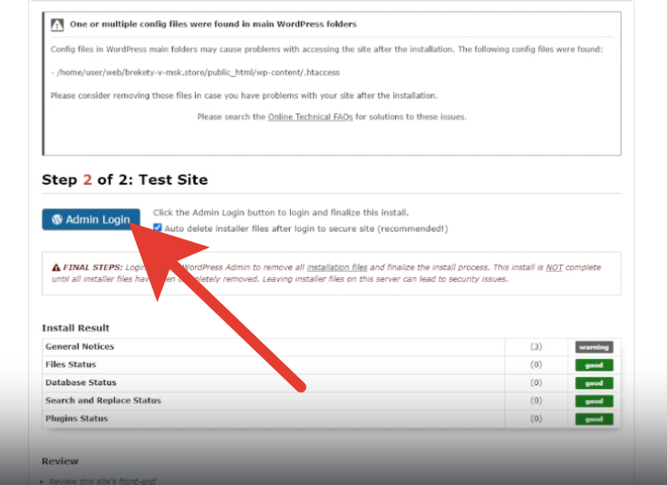Click the WordPress logo on Admin Login
This screenshot has height=485, width=667.
point(57,219)
